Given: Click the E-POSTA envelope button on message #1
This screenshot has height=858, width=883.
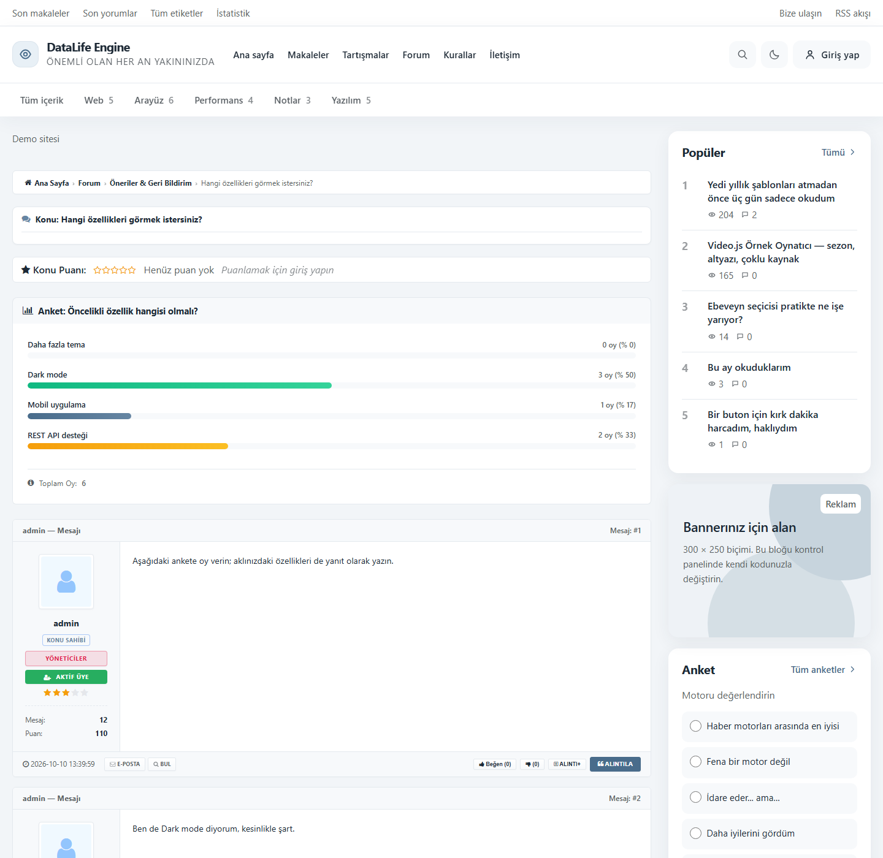Looking at the screenshot, I should coord(124,764).
